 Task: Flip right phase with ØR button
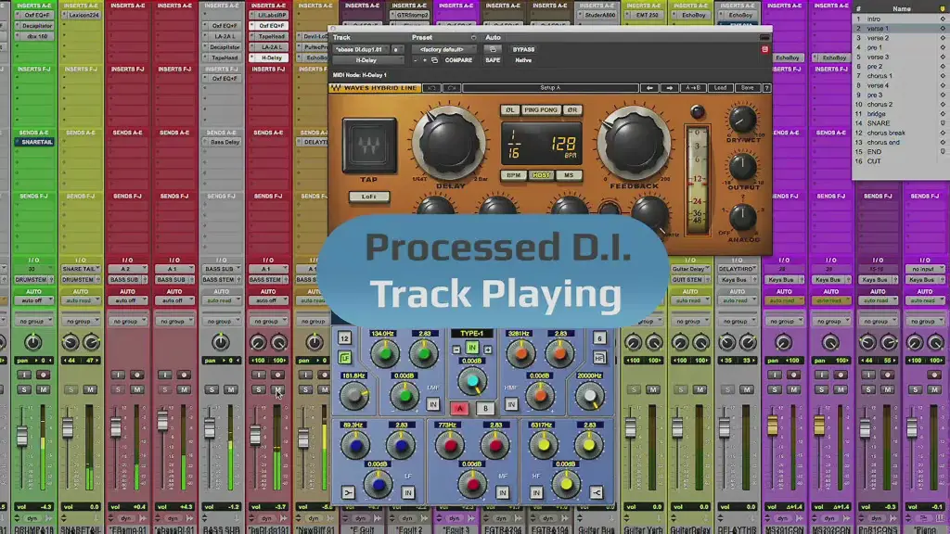tap(571, 110)
